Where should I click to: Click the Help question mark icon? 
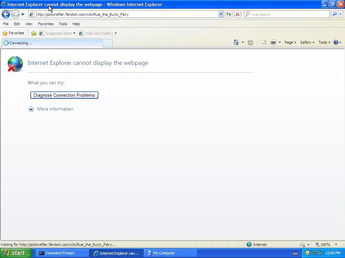336,42
